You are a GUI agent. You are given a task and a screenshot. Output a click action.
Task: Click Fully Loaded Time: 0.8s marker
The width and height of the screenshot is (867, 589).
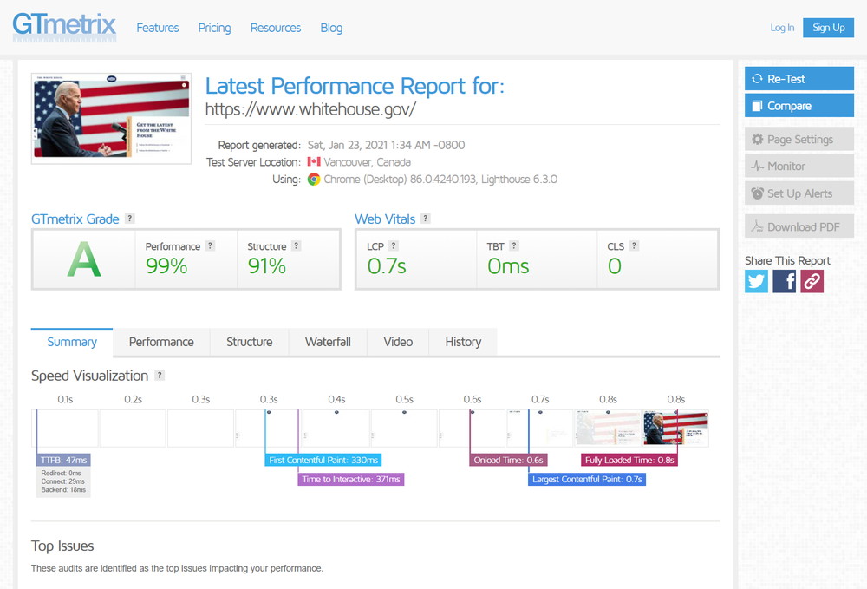629,460
